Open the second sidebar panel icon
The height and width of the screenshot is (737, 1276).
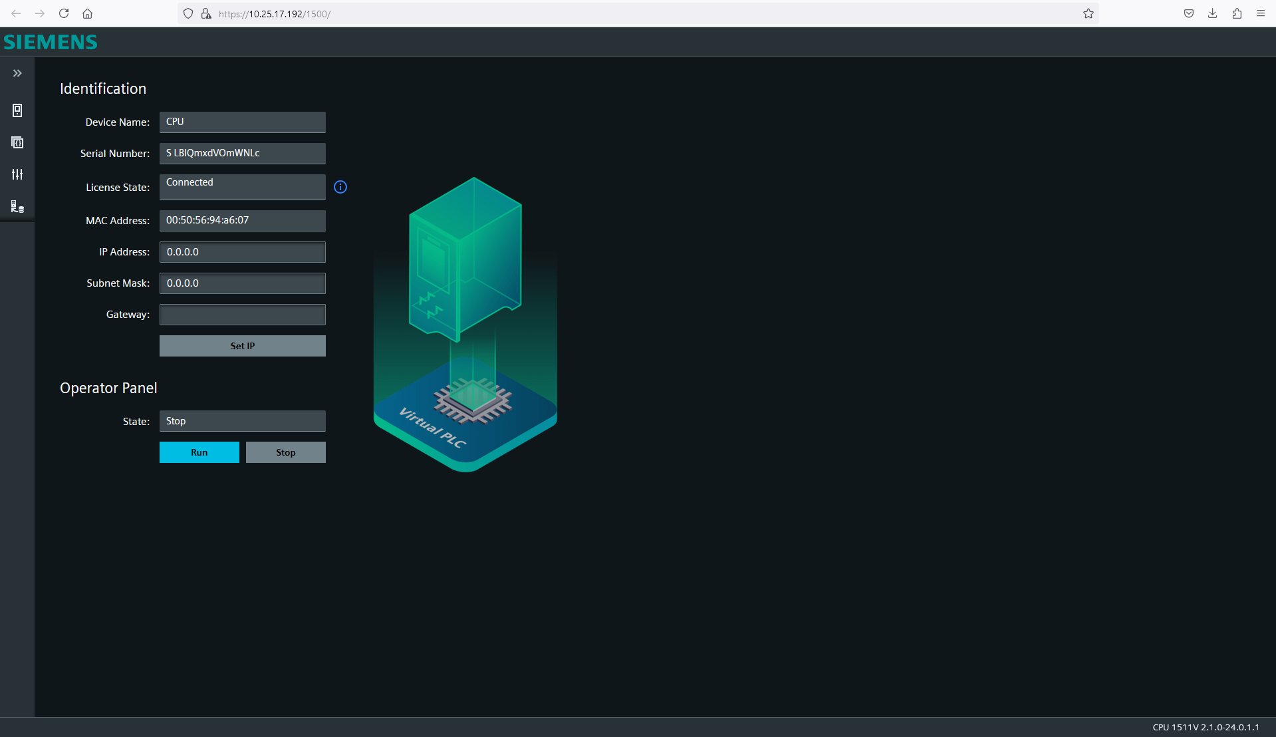coord(17,142)
